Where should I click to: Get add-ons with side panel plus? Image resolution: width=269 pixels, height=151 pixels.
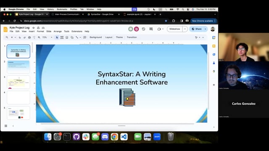tap(214, 85)
